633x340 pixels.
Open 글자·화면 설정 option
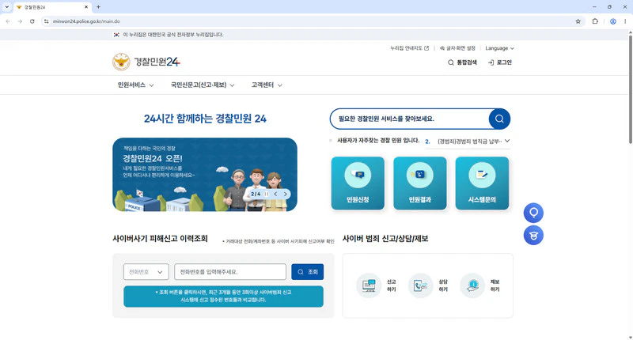pyautogui.click(x=457, y=48)
